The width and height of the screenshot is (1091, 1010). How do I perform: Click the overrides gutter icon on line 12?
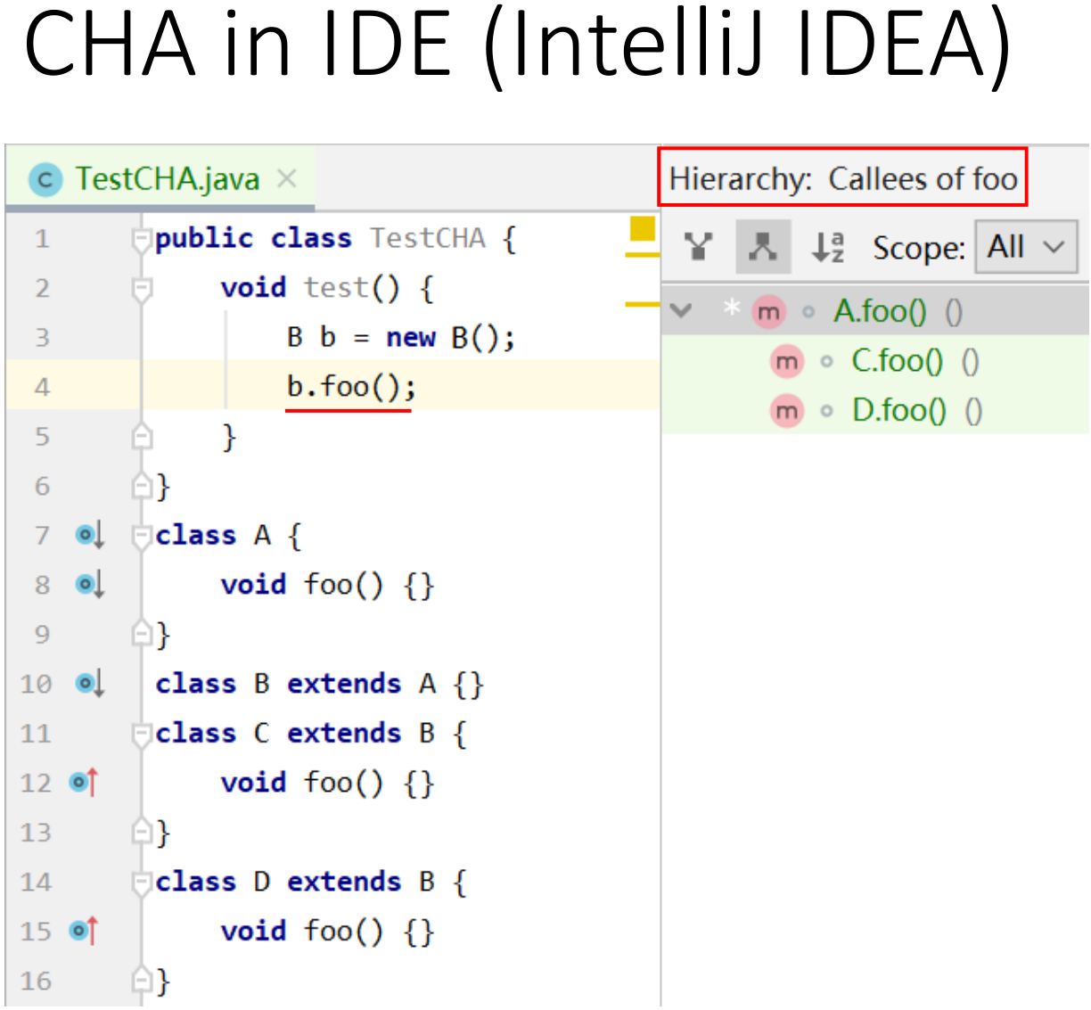(84, 783)
